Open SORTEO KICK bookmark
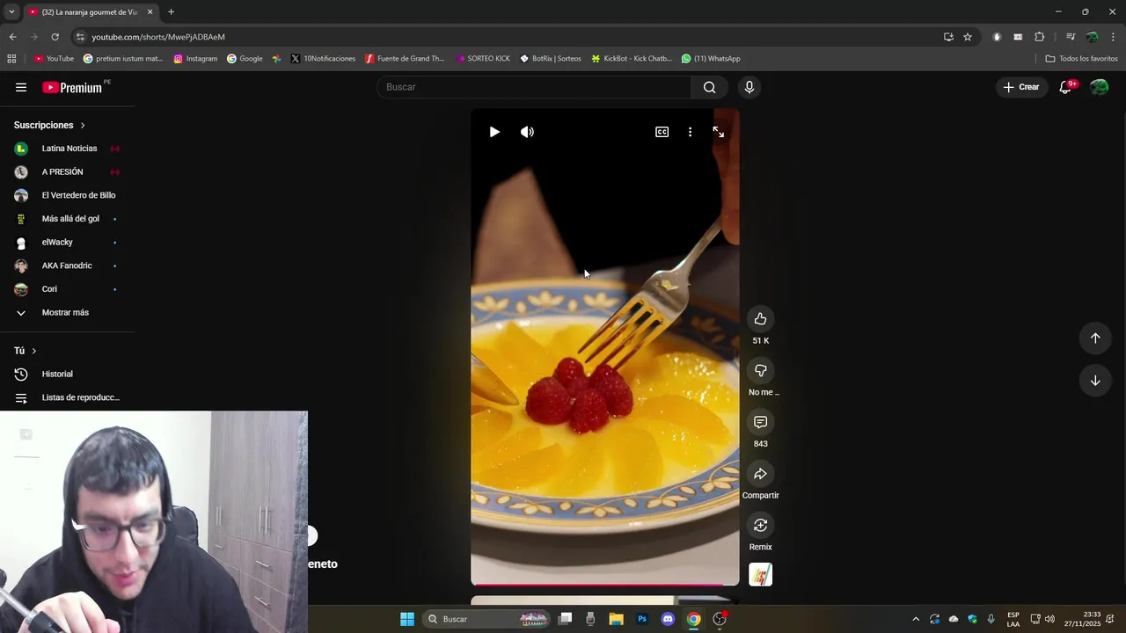Viewport: 1126px width, 633px height. (x=483, y=59)
